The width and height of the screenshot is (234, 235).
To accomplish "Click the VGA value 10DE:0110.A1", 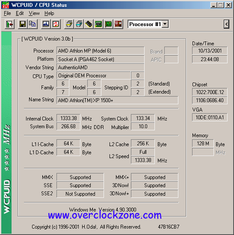I will tap(210, 117).
